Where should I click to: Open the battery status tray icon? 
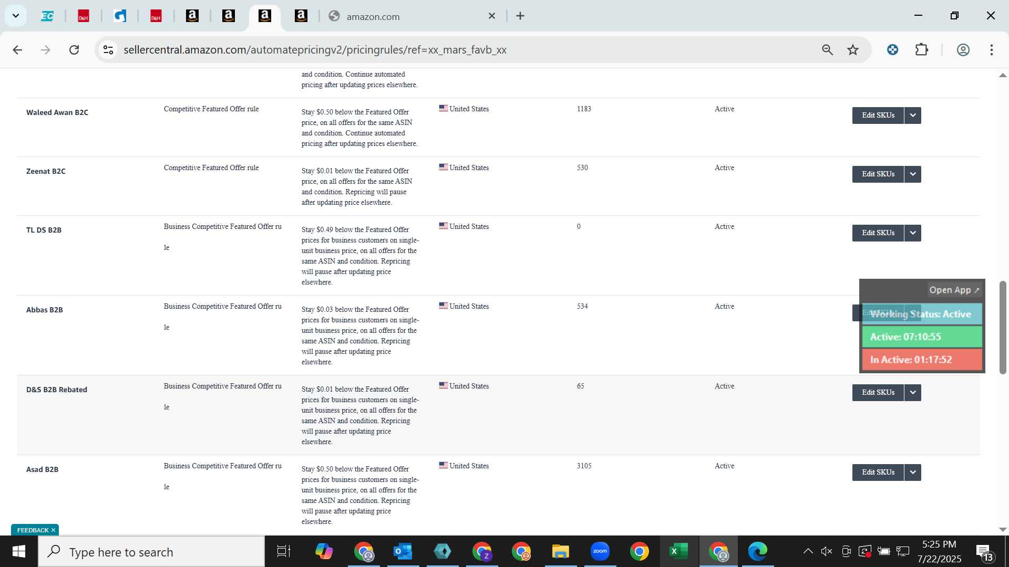[884, 551]
